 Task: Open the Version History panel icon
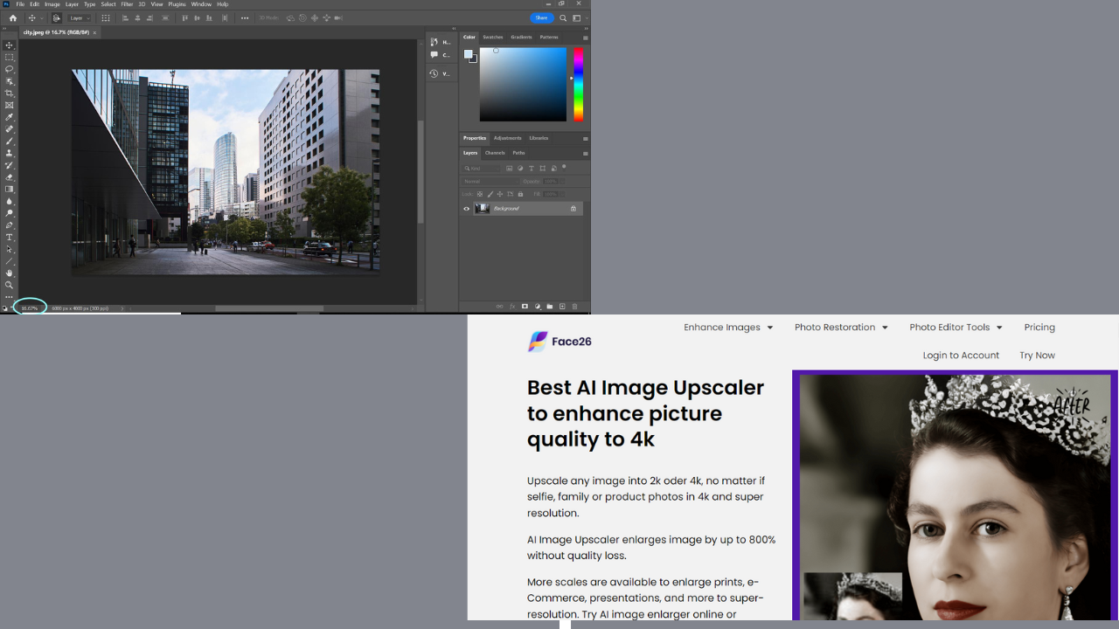click(434, 73)
